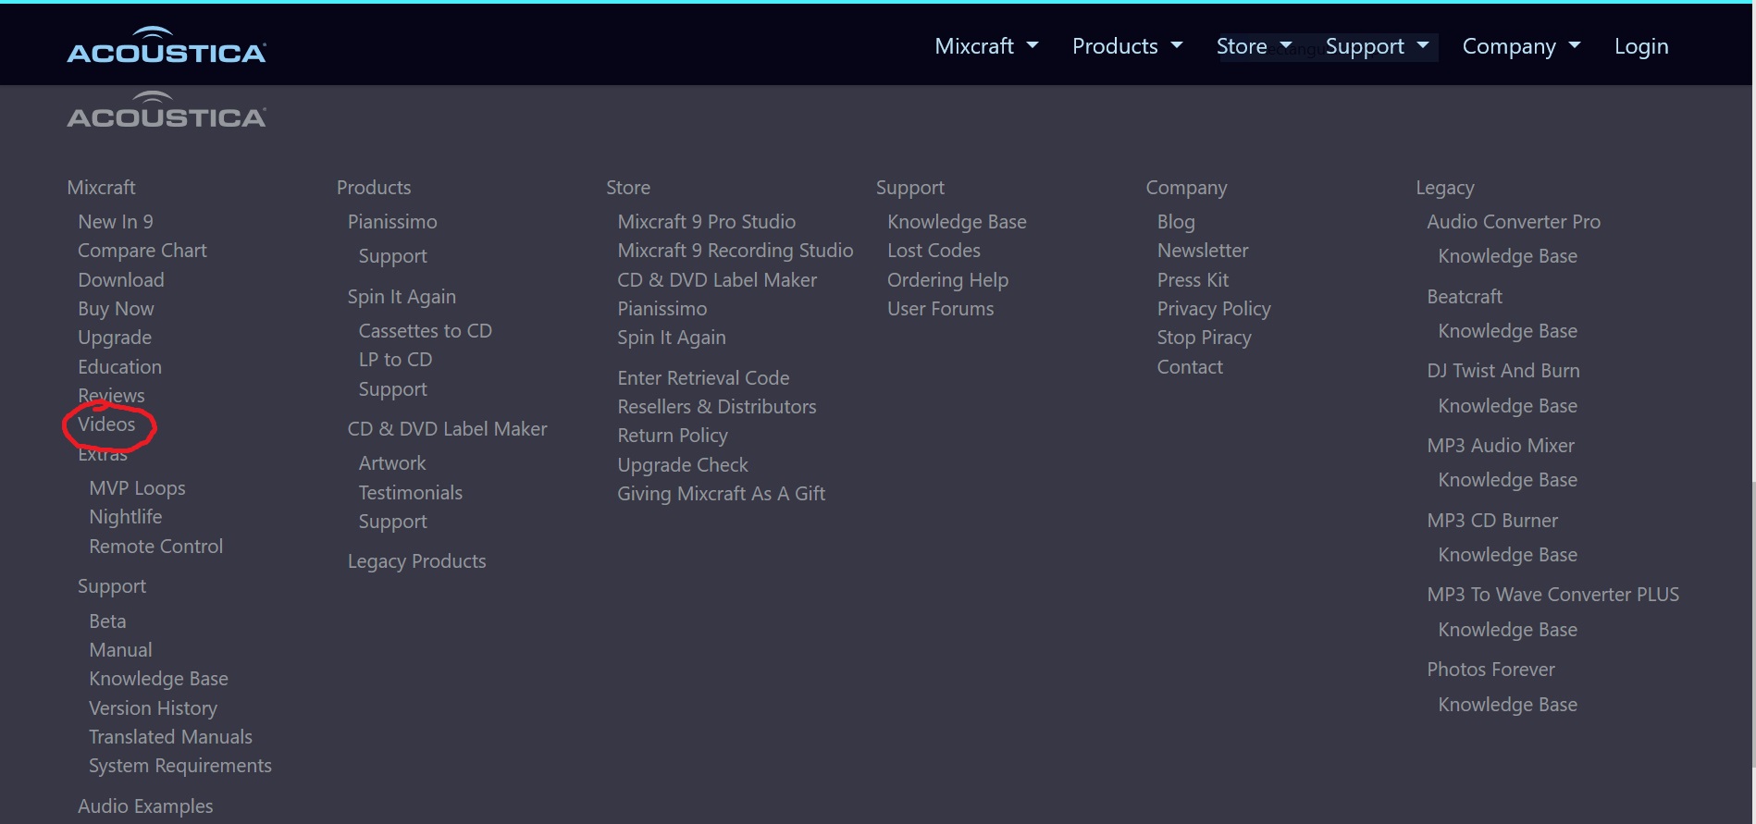Screen dimensions: 1756x824
Task: Expand the Company dropdown in the navbar
Action: (1521, 46)
